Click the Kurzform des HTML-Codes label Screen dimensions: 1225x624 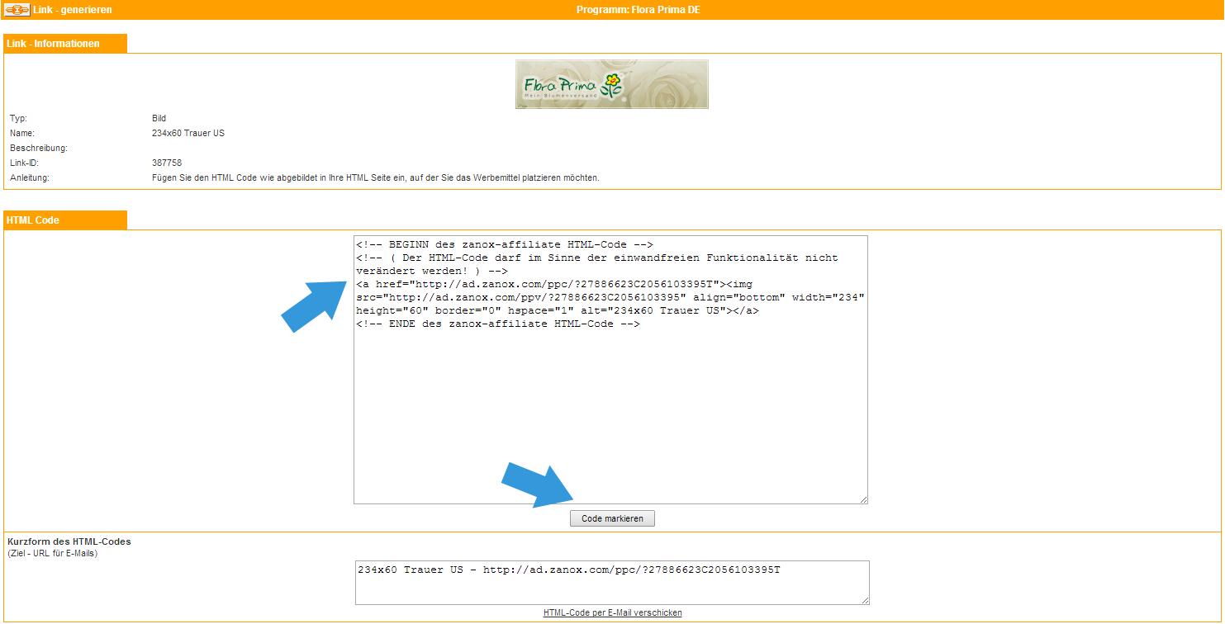click(69, 542)
